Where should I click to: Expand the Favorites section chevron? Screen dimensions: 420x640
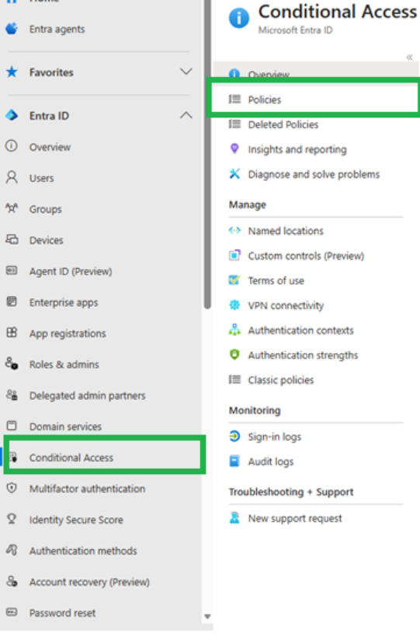[186, 72]
